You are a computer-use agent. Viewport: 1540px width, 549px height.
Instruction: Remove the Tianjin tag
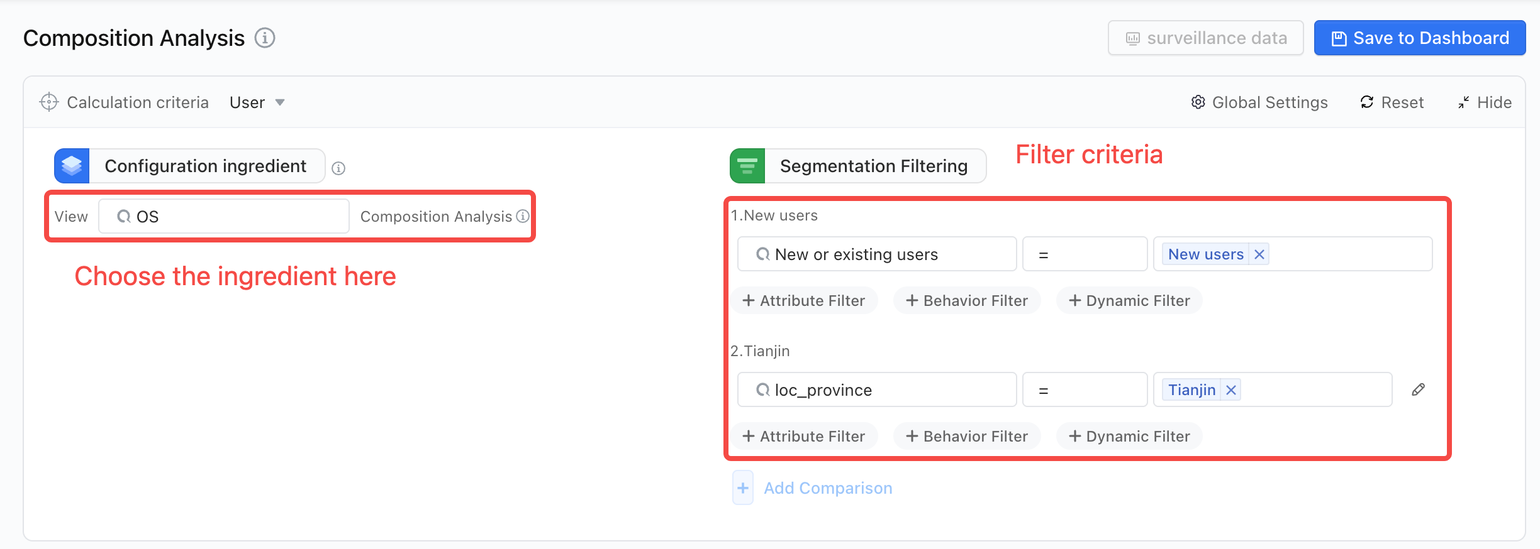[x=1231, y=390]
